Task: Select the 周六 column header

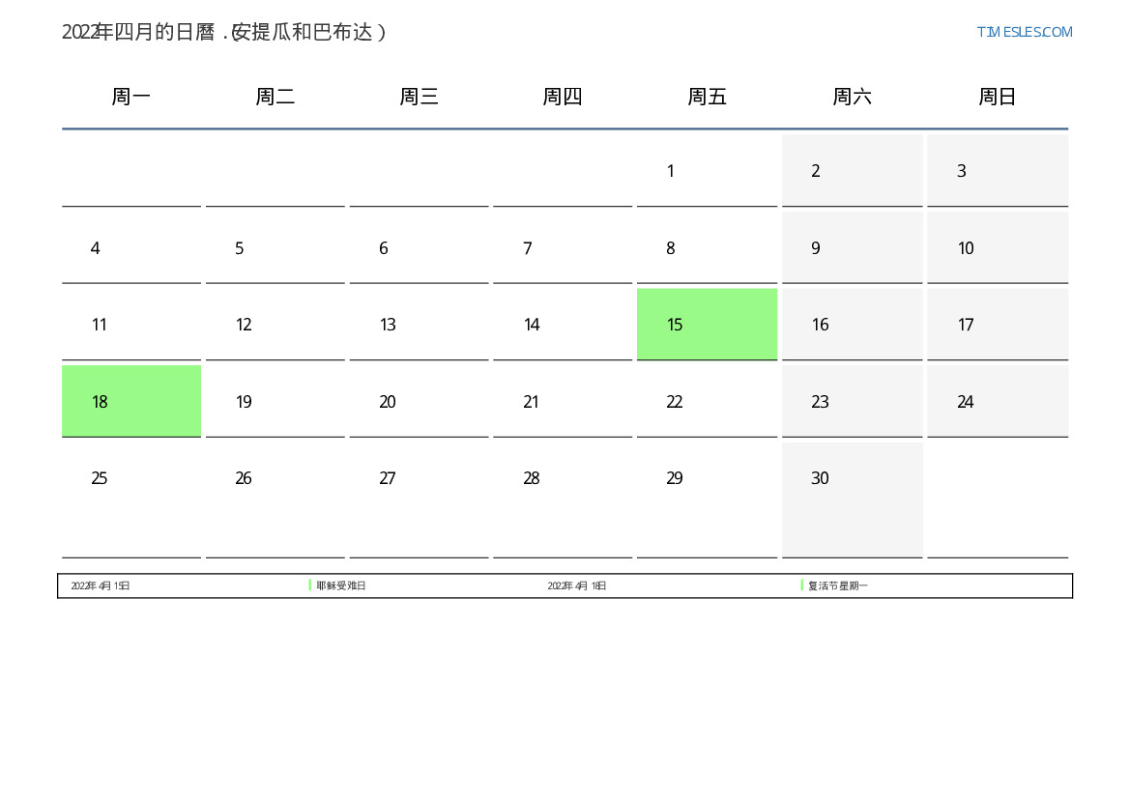Action: (852, 97)
